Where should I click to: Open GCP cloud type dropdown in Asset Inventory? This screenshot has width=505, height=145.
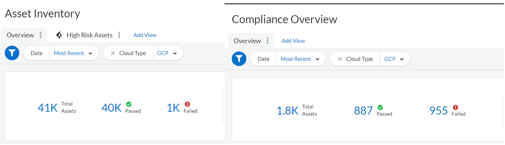(x=167, y=53)
